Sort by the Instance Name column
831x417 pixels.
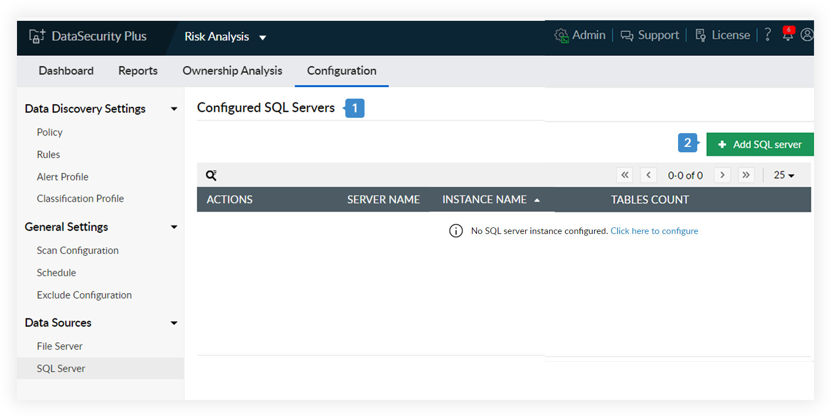(x=485, y=200)
